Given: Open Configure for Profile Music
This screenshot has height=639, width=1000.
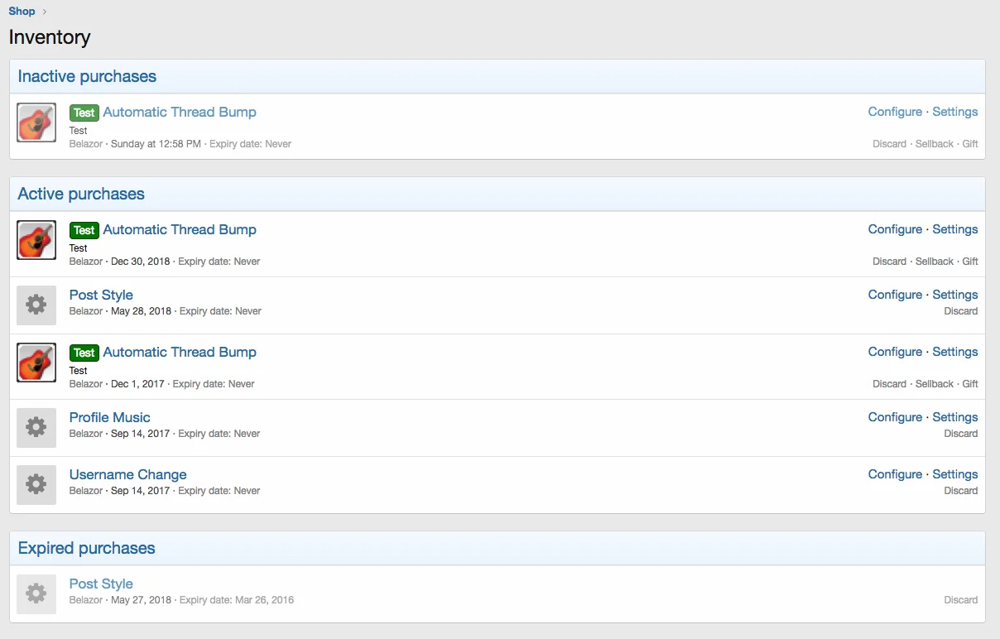Looking at the screenshot, I should point(895,417).
